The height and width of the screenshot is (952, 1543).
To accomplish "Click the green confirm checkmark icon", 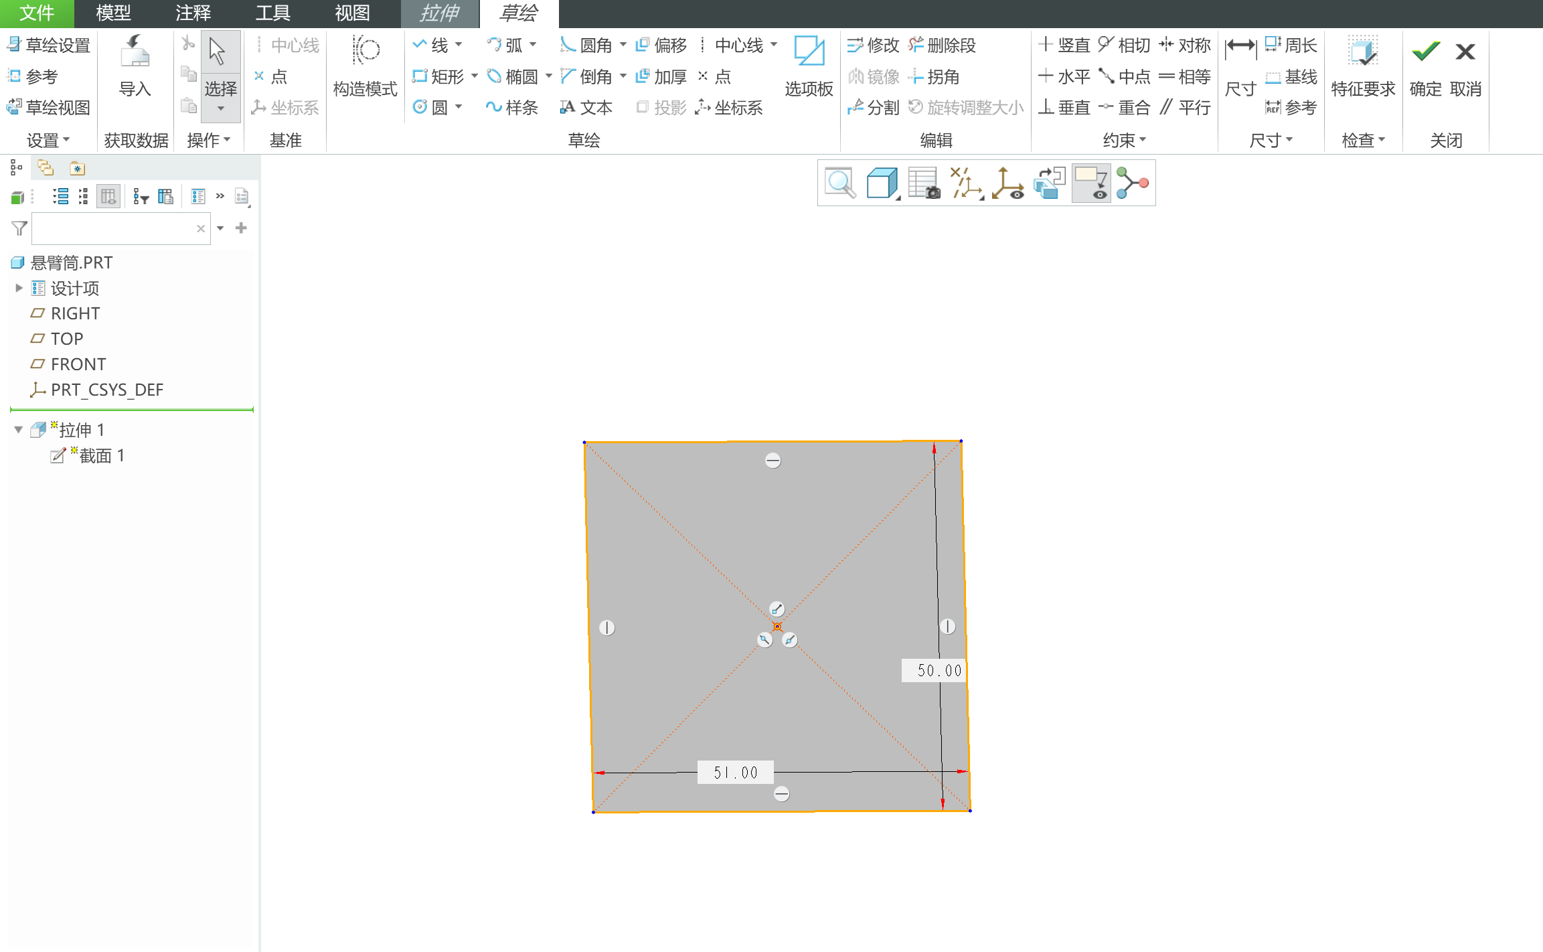I will coord(1425,52).
